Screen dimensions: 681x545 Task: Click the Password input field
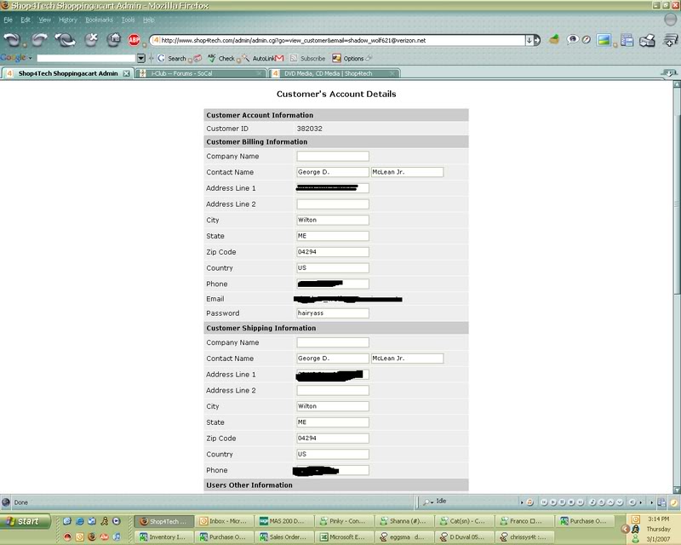coord(332,313)
